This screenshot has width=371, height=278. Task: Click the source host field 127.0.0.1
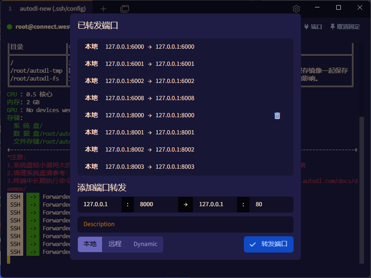(100, 204)
